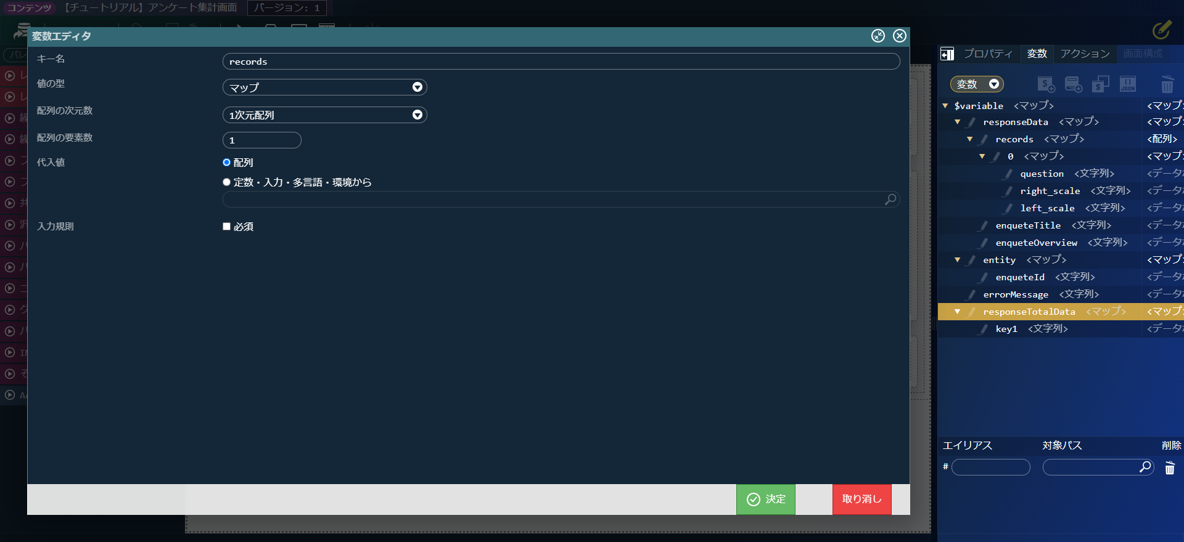Select 定数・入力・多言語・環境から radio button
1184x542 pixels.
(x=226, y=182)
